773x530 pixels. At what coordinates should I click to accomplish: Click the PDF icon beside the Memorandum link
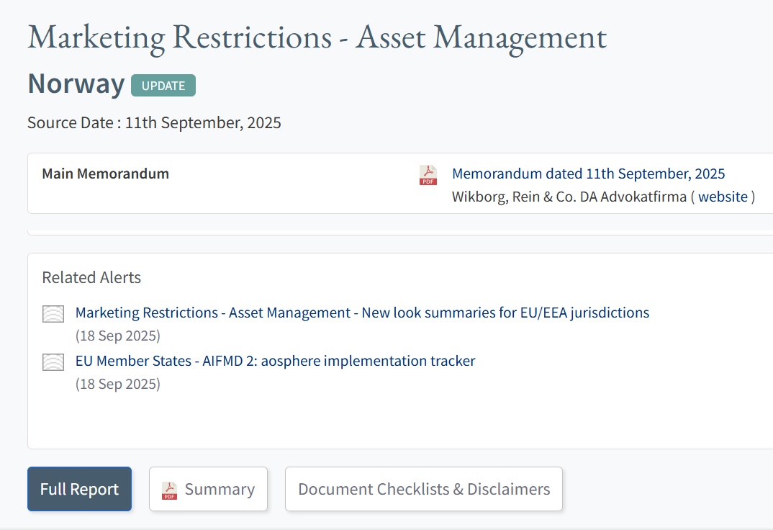(428, 175)
